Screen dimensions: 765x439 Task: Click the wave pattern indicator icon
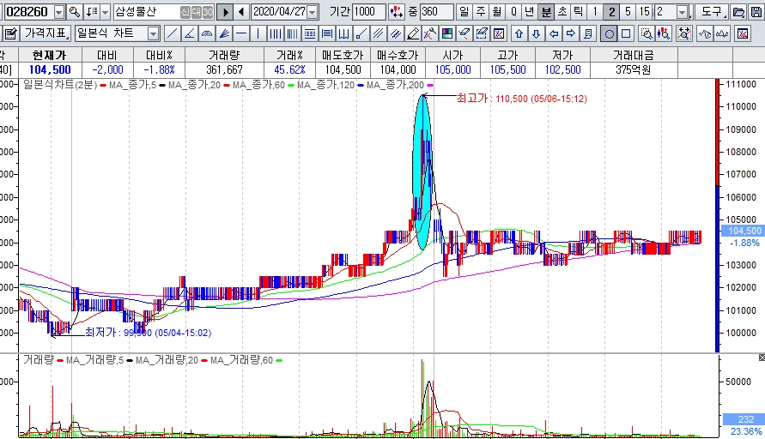coord(705,33)
